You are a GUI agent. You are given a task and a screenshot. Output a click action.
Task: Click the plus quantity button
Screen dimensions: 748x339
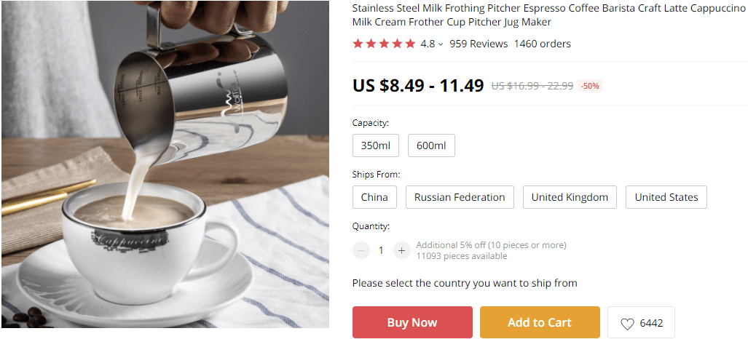click(x=401, y=250)
